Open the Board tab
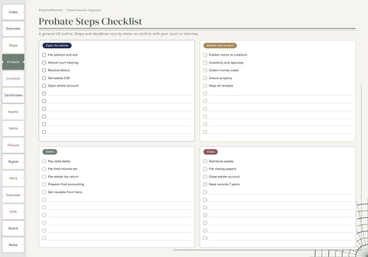368x257 pixels. [13, 228]
